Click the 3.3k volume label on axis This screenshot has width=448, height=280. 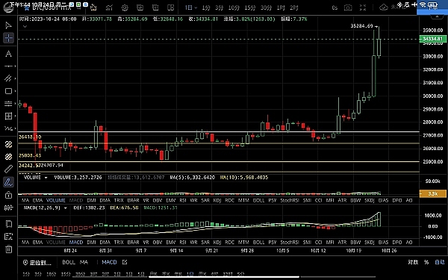[x=432, y=193]
